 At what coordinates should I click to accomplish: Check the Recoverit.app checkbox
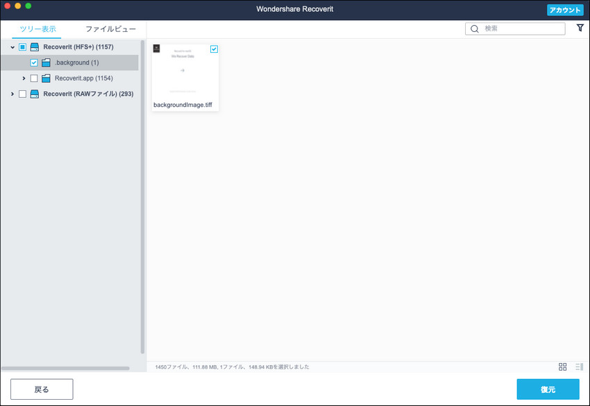click(x=34, y=78)
